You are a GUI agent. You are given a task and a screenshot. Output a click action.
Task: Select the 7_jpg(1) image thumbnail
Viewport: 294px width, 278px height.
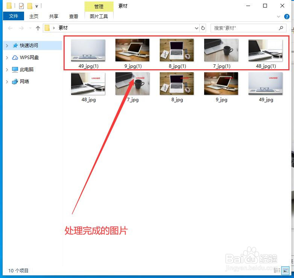[x=221, y=50]
